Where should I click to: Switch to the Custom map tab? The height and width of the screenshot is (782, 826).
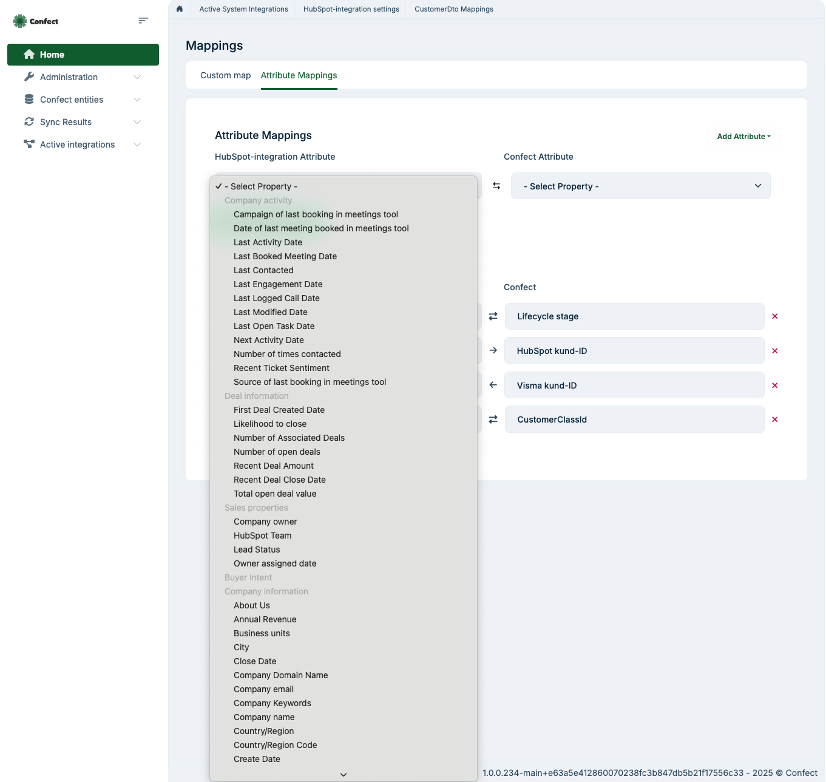(225, 75)
